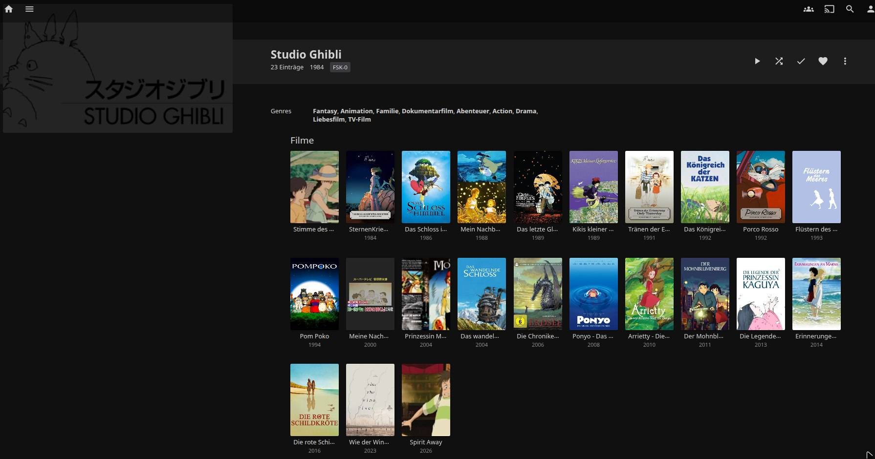Open Die rote Schildkröte poster

click(x=314, y=400)
